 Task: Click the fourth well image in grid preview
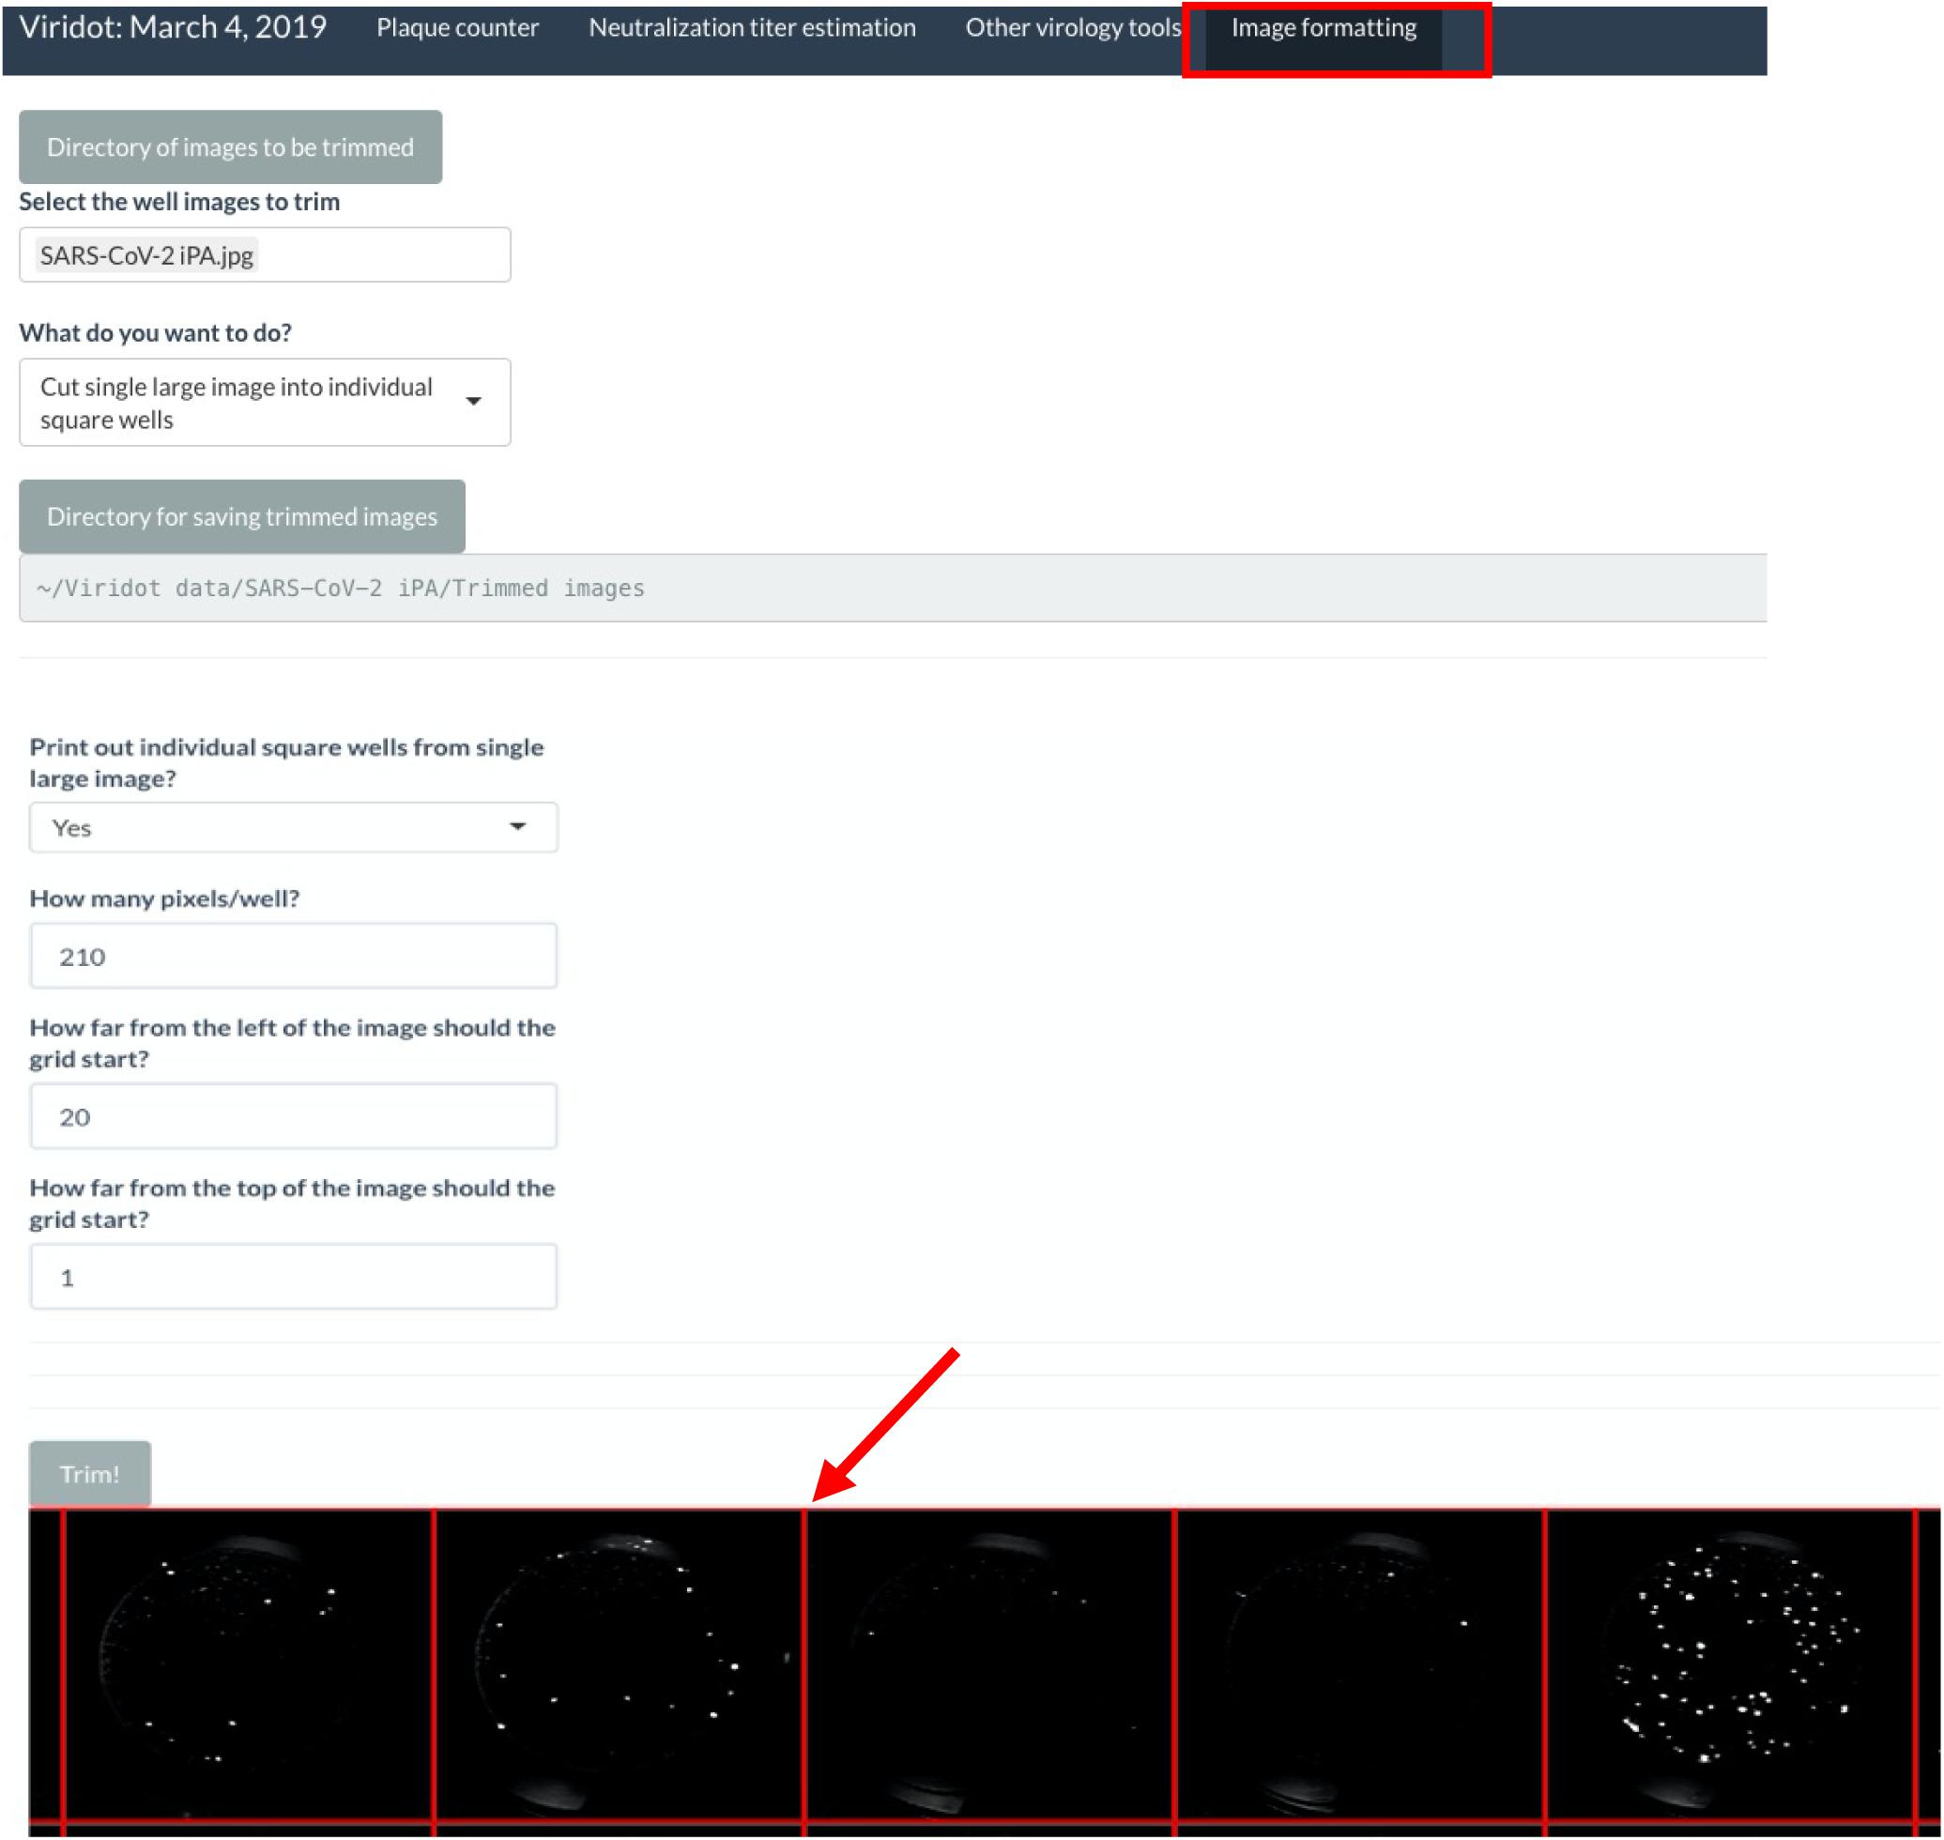[x=1360, y=1665]
